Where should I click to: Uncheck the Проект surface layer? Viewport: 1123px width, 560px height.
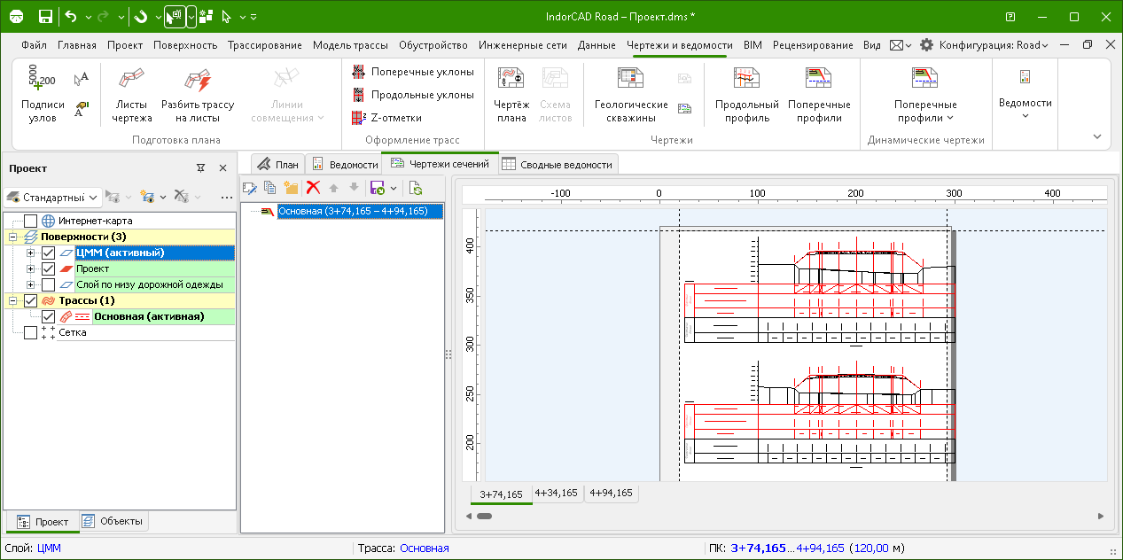[x=49, y=268]
